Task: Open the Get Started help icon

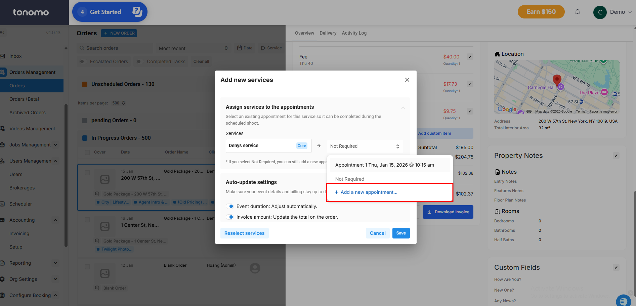Action: click(137, 12)
